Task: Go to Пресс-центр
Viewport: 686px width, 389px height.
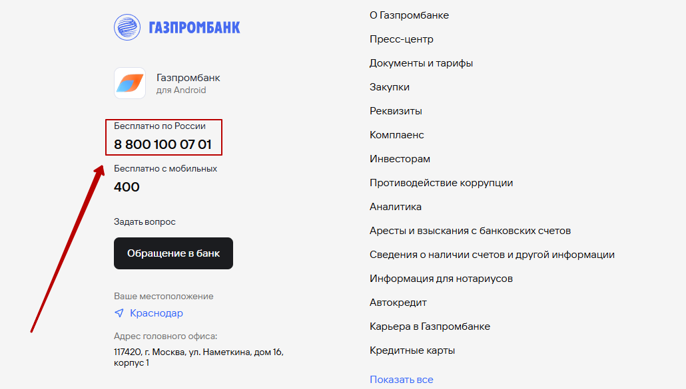Action: coord(402,39)
